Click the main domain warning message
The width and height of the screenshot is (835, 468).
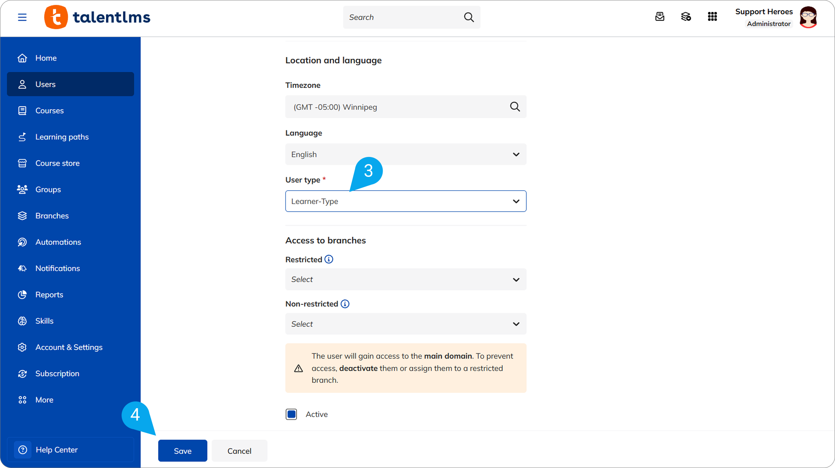click(406, 368)
